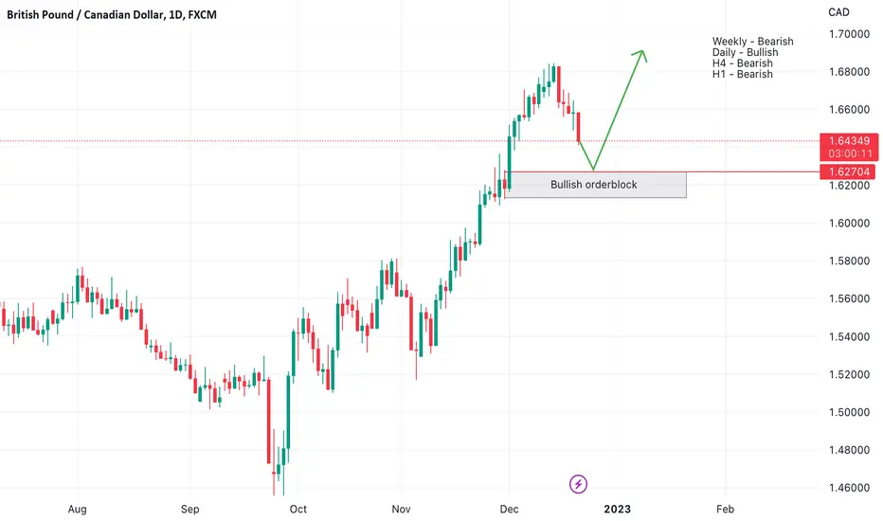The height and width of the screenshot is (521, 883).
Task: Click the CAD currency label on price axis
Action: point(838,11)
